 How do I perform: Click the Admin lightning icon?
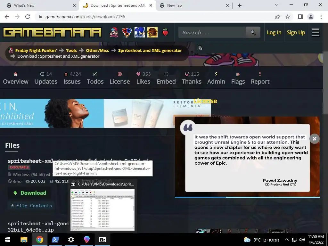(216, 74)
